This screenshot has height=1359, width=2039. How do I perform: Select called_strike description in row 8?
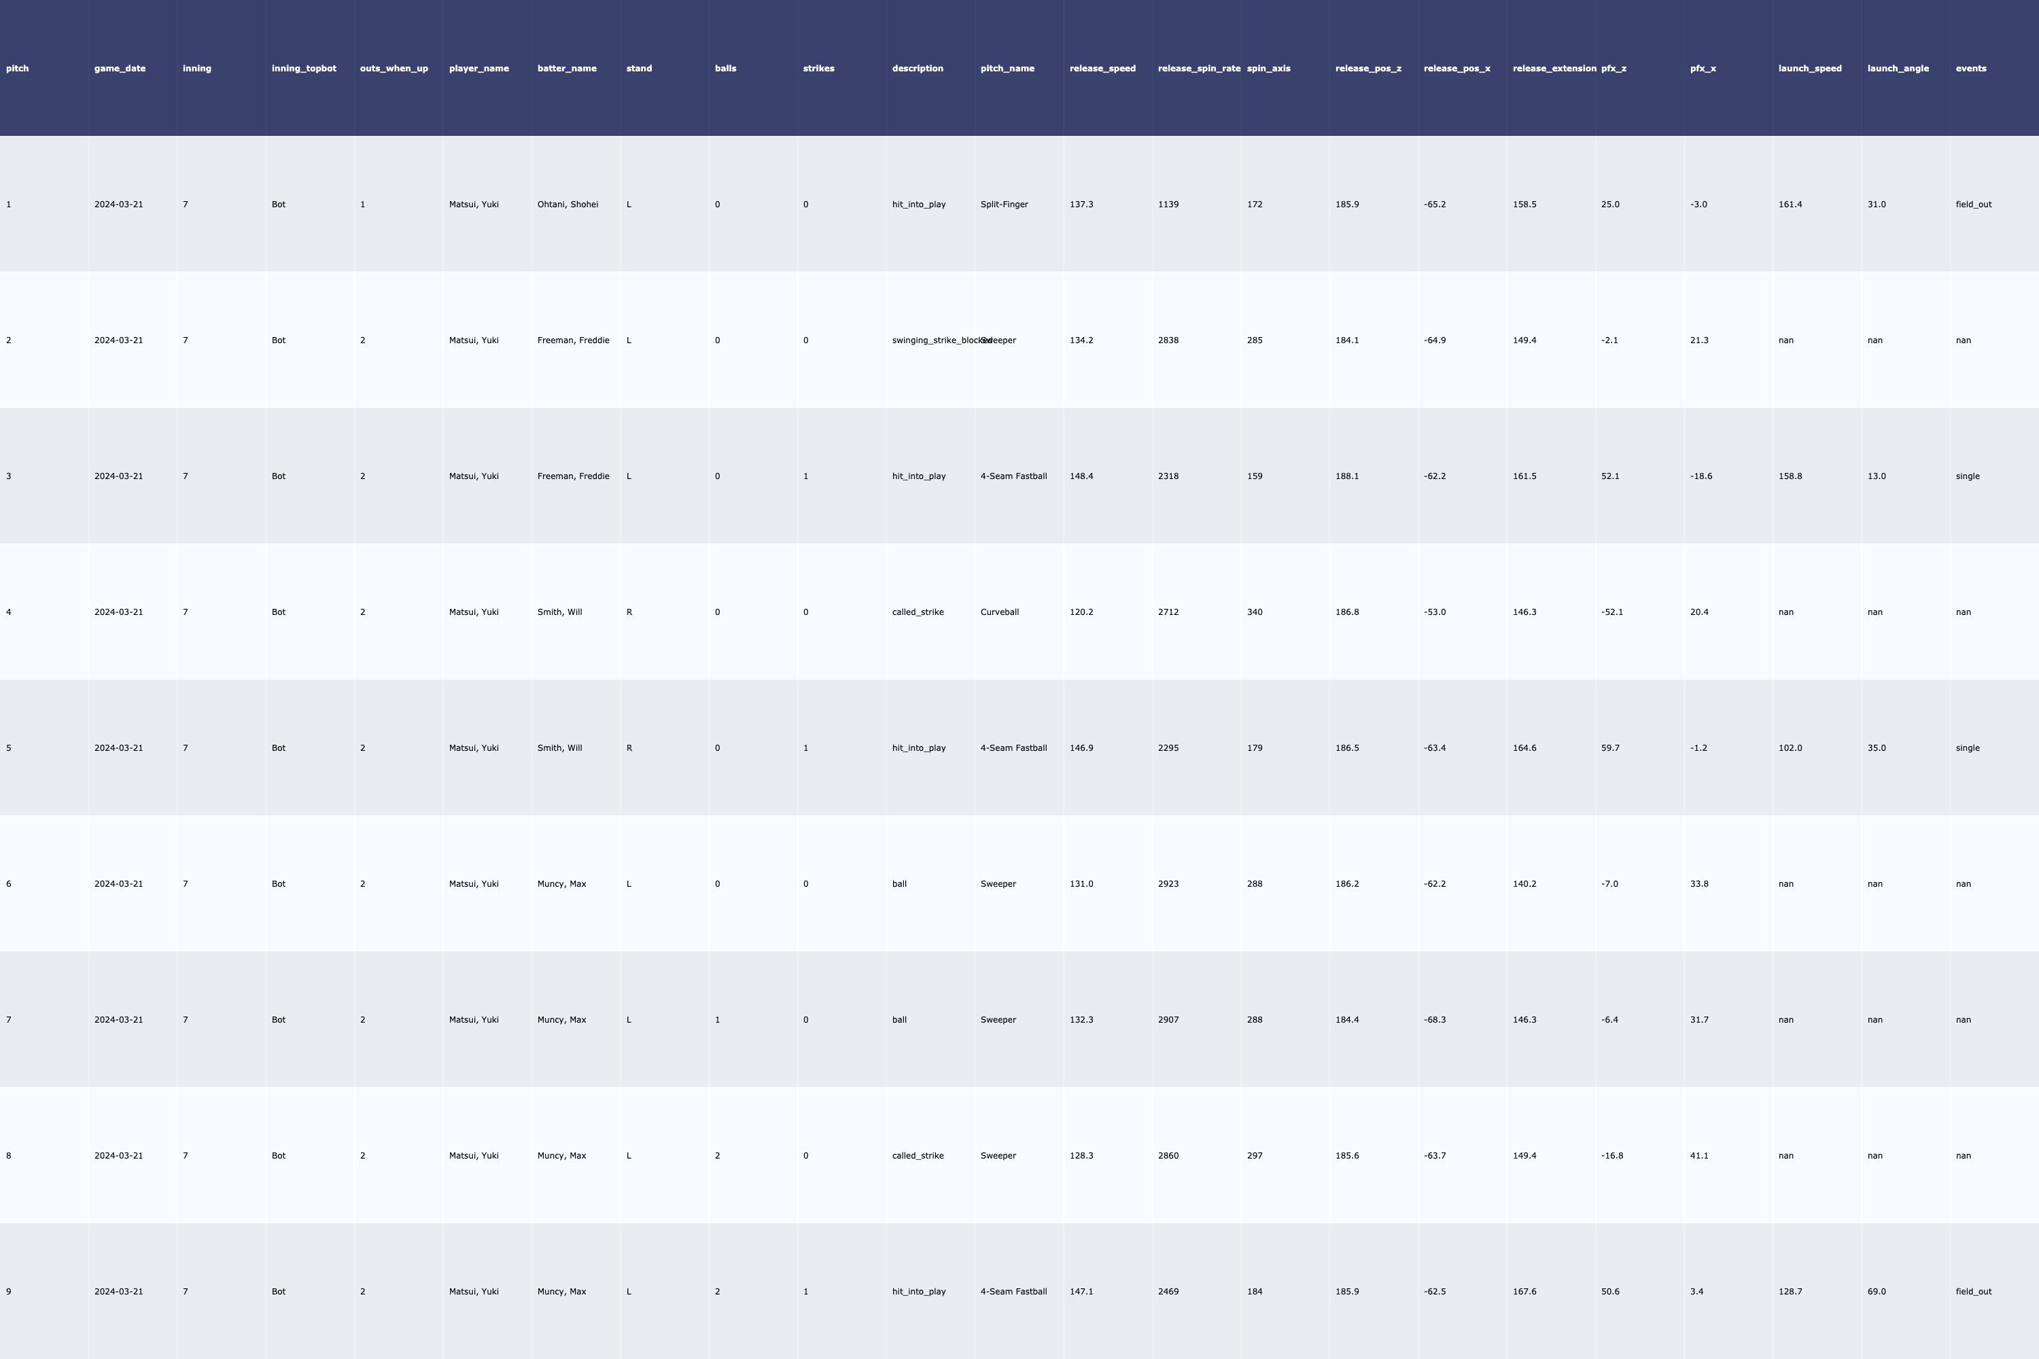(917, 1155)
